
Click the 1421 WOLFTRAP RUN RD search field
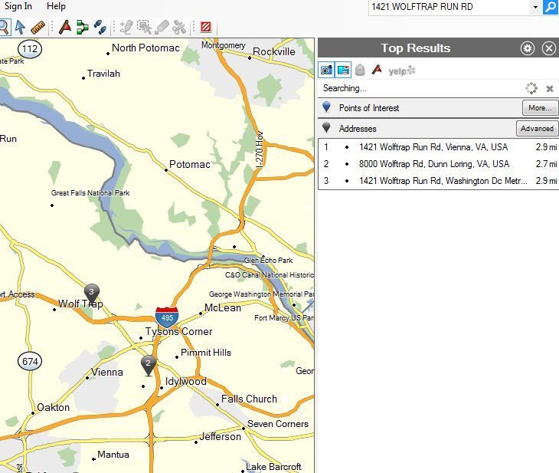click(450, 7)
